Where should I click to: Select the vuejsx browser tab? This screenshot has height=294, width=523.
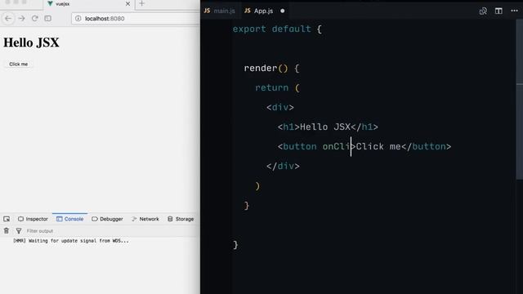[88, 4]
